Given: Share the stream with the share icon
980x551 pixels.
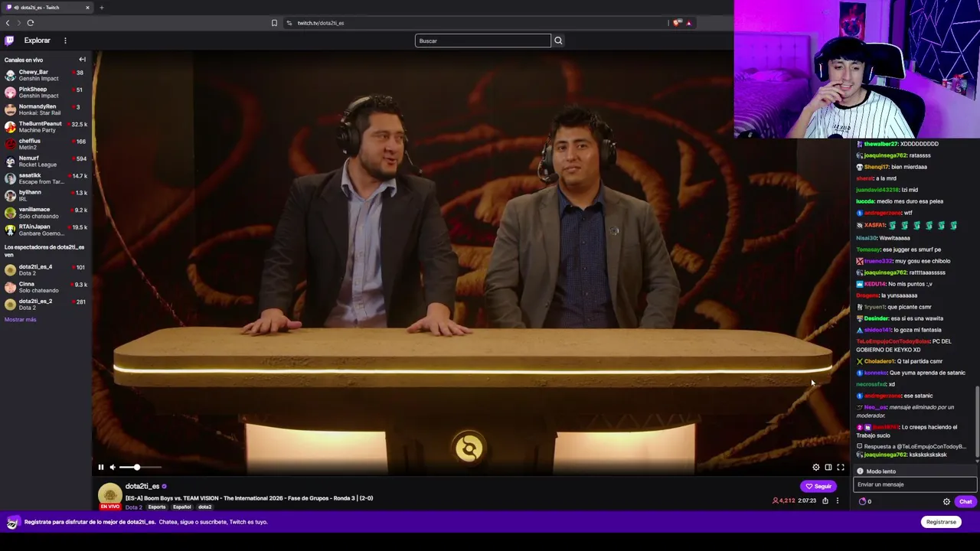Looking at the screenshot, I should [825, 501].
